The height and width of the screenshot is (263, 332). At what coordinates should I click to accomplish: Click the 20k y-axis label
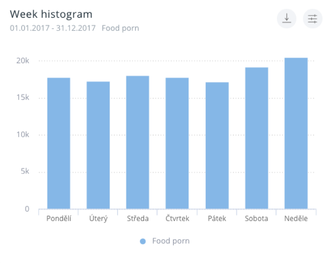22,61
